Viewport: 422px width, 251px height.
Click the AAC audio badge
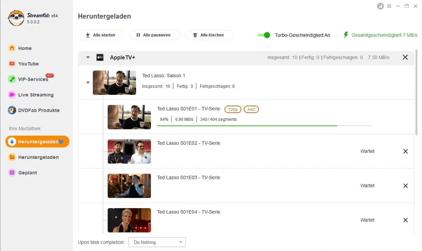(251, 110)
